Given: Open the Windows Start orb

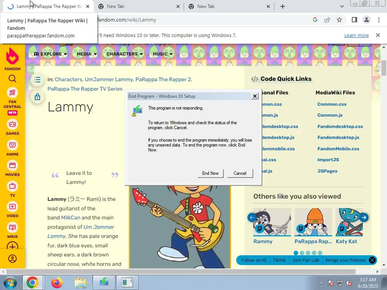Looking at the screenshot, I should (10, 282).
